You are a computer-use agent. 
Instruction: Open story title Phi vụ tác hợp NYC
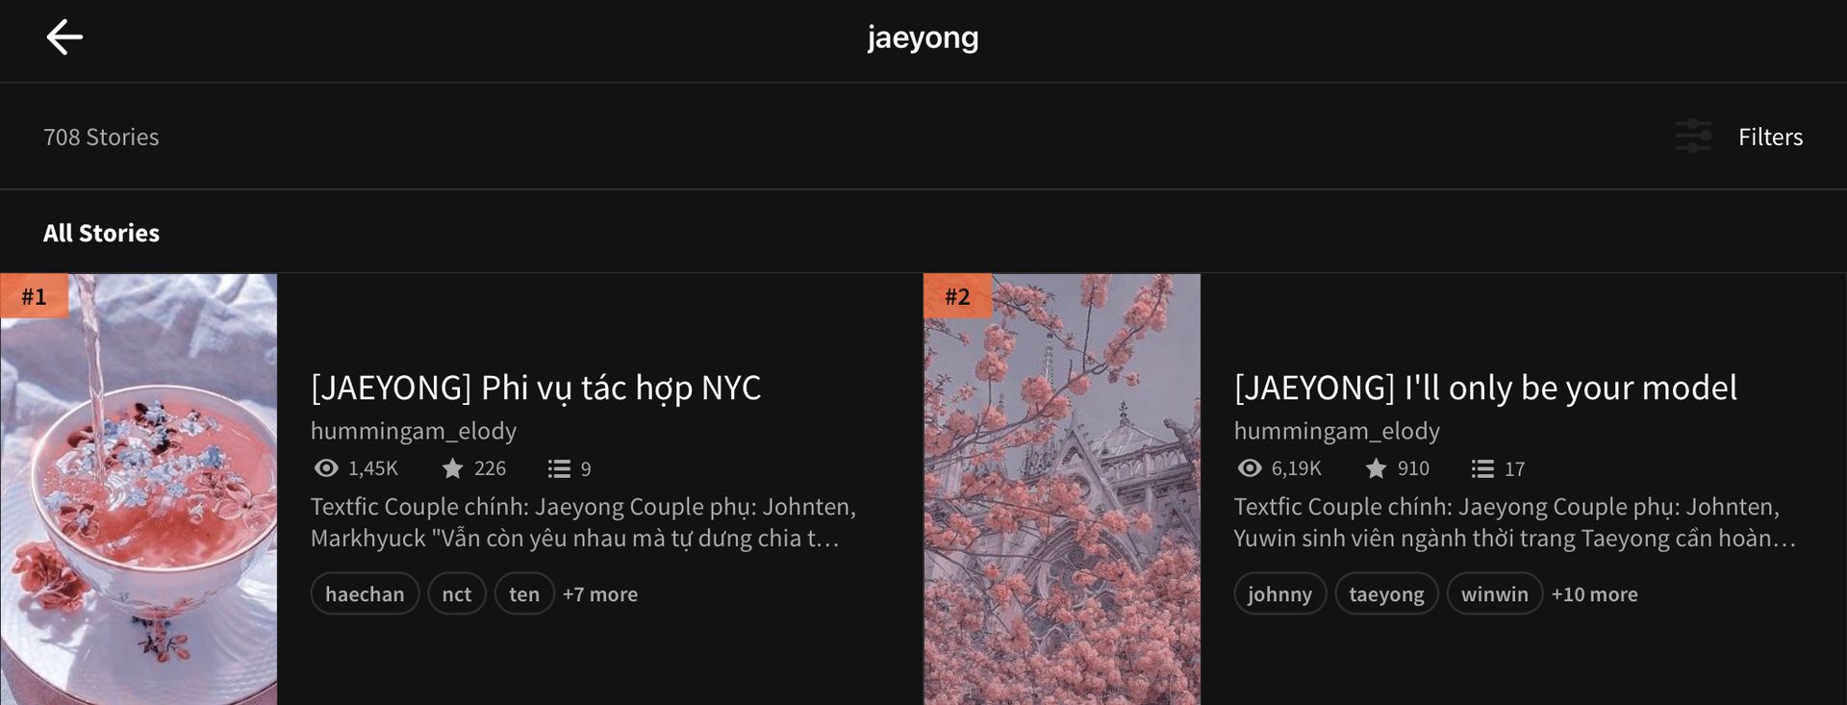[x=536, y=388]
